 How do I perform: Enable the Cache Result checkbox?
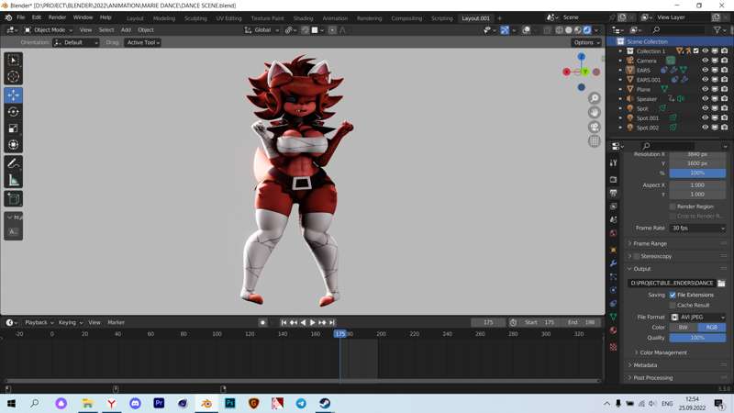click(x=673, y=305)
